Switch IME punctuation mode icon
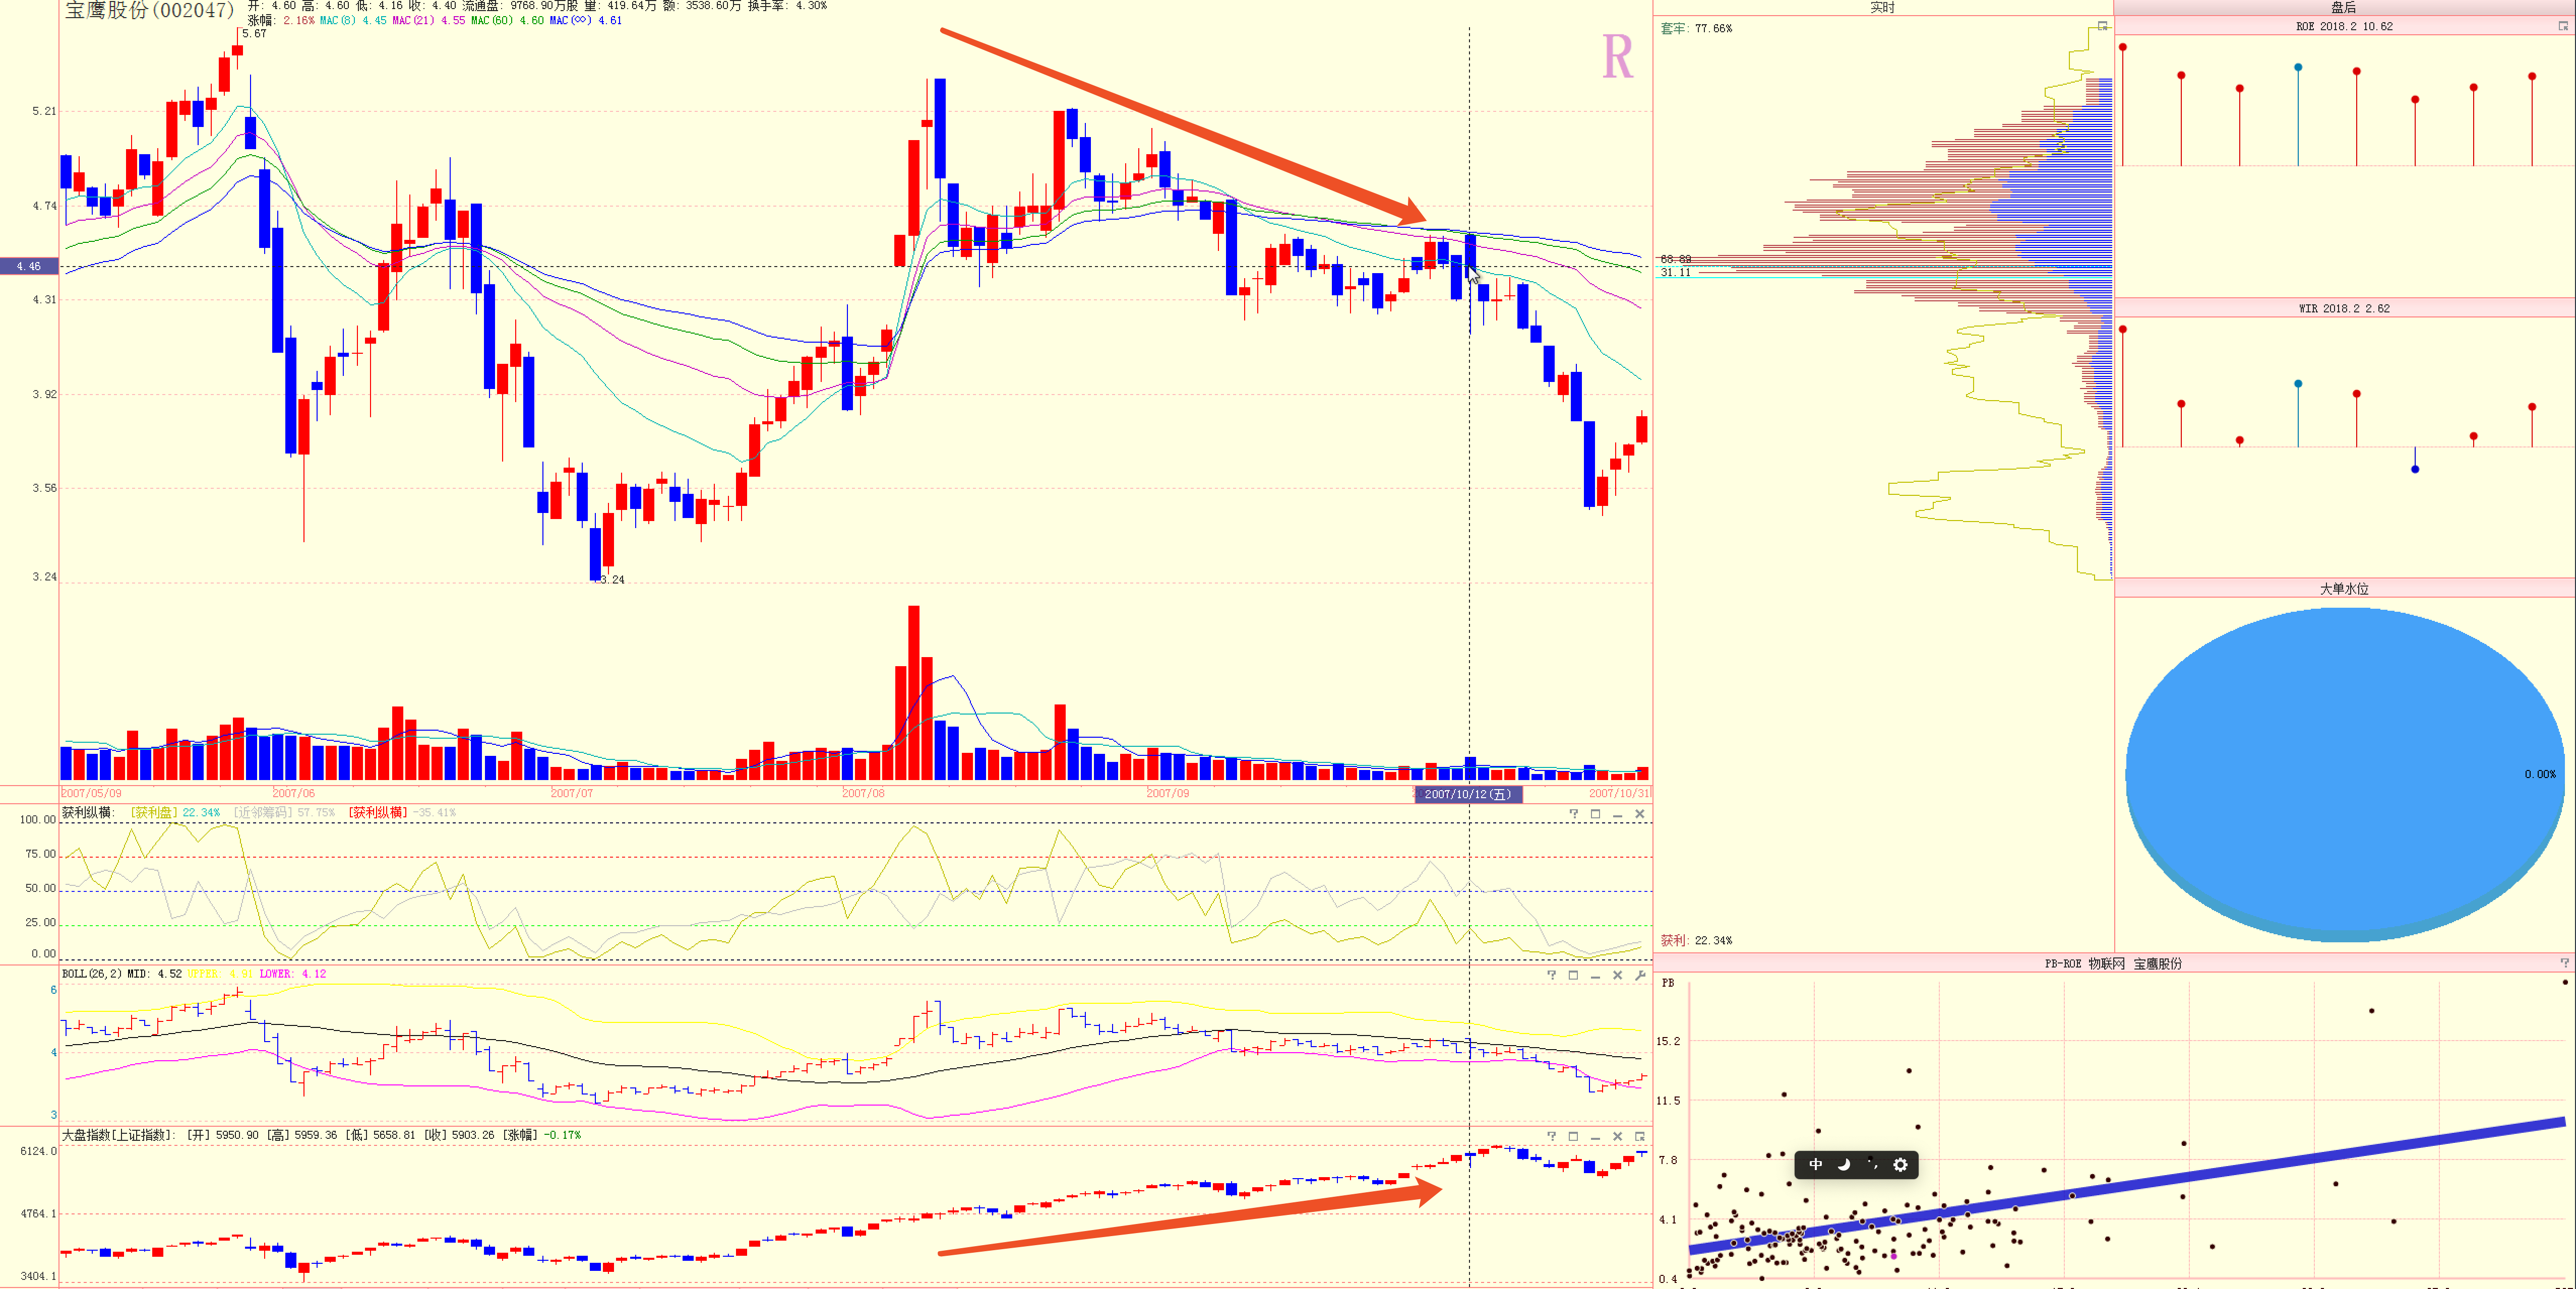 (x=1872, y=1164)
